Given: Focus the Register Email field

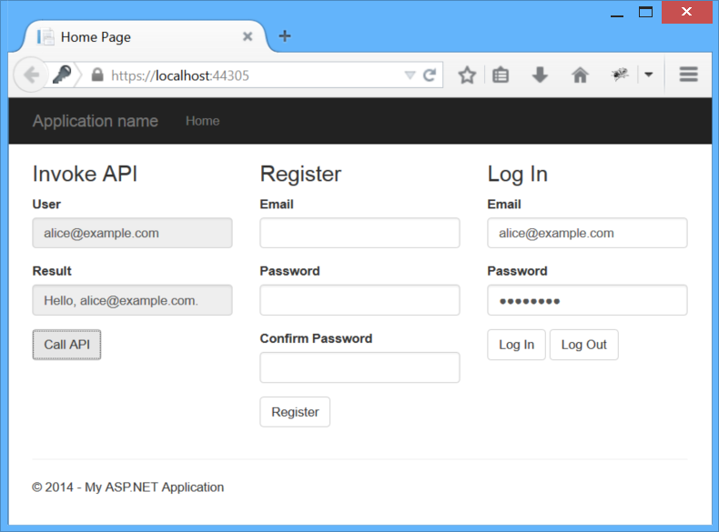Looking at the screenshot, I should (x=360, y=233).
